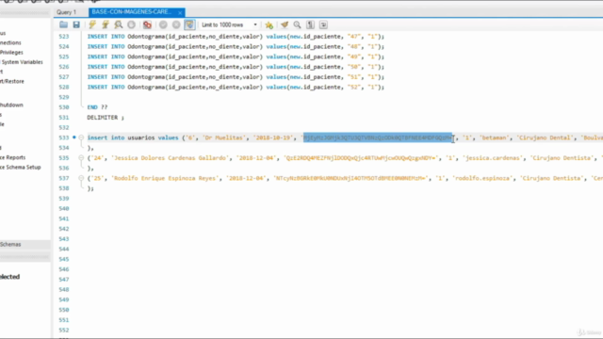This screenshot has width=603, height=339.
Task: Open a SQL script file
Action: [63, 25]
